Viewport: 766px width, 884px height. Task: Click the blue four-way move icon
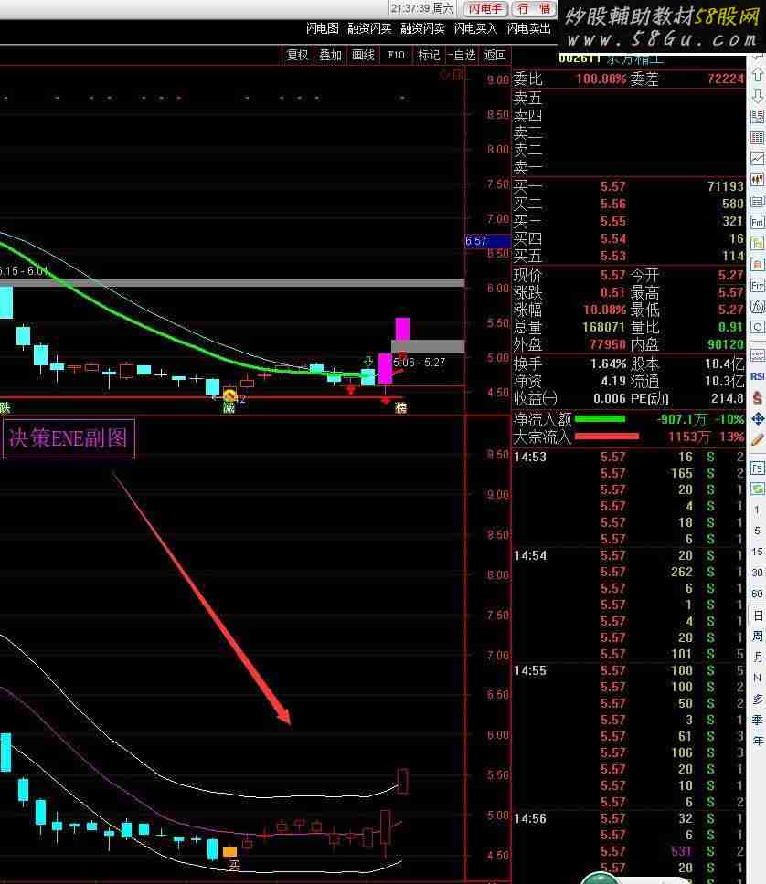[758, 418]
